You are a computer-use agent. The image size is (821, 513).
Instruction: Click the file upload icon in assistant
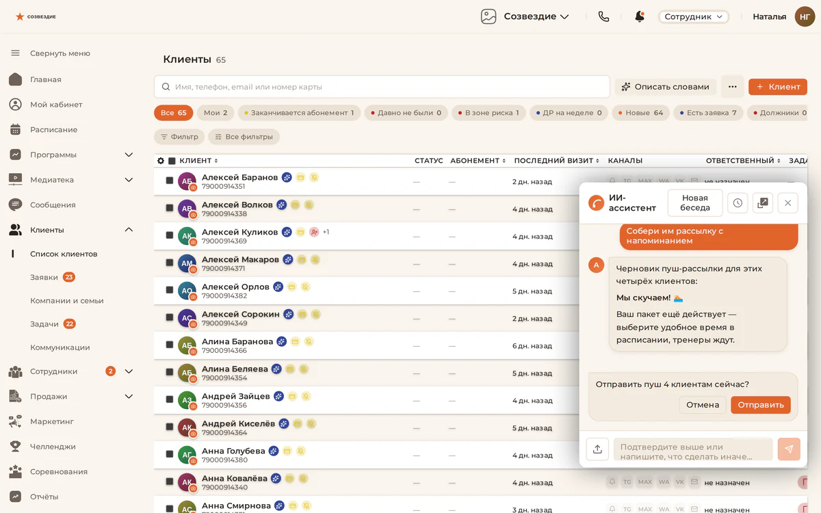[x=597, y=449]
